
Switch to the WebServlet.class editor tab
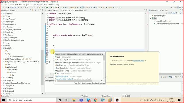[80, 11]
